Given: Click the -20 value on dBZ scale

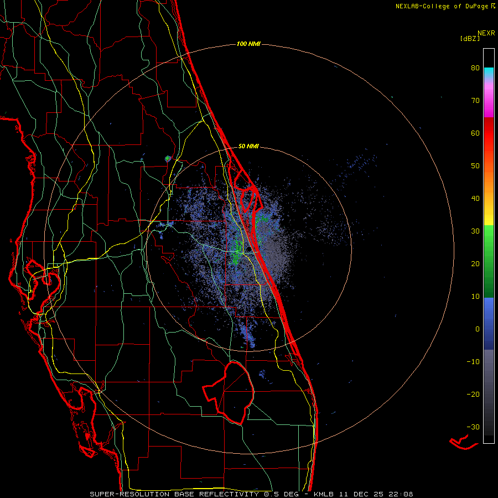Looking at the screenshot, I should 473,394.
